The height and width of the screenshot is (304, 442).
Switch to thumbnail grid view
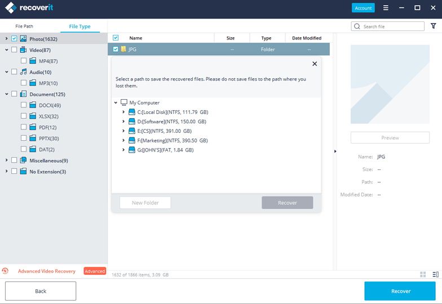tap(423, 274)
